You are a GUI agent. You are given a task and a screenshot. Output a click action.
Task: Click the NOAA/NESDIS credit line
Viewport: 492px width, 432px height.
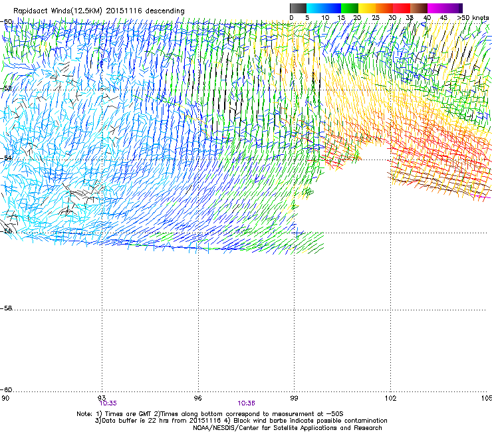point(287,427)
